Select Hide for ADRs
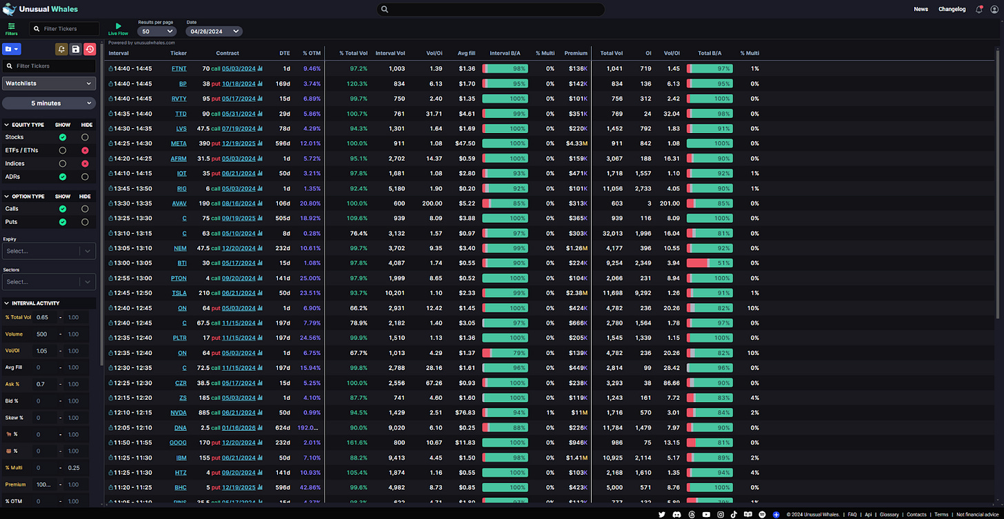 tap(85, 176)
